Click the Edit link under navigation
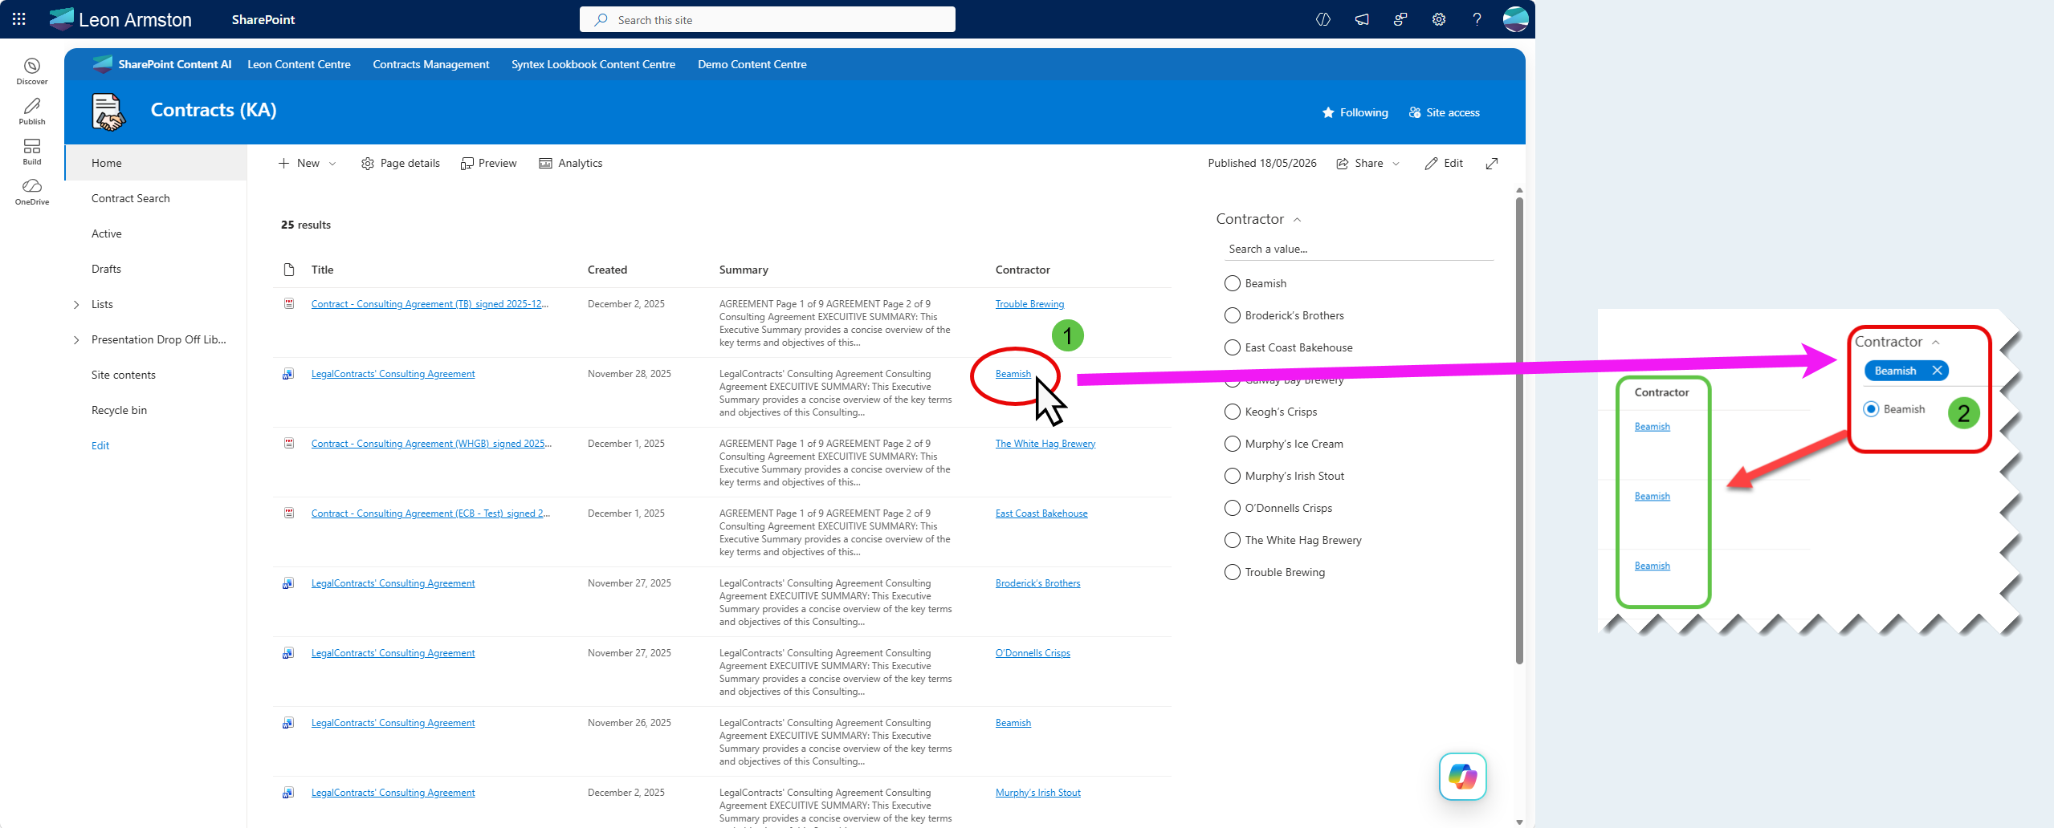The image size is (2054, 828). 100,445
